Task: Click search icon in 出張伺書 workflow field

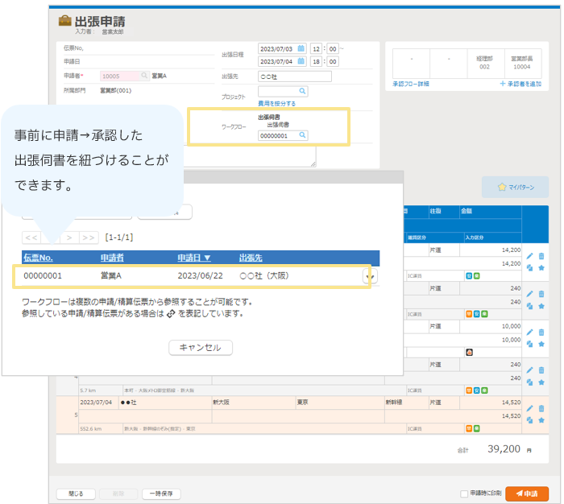Action: (x=303, y=136)
